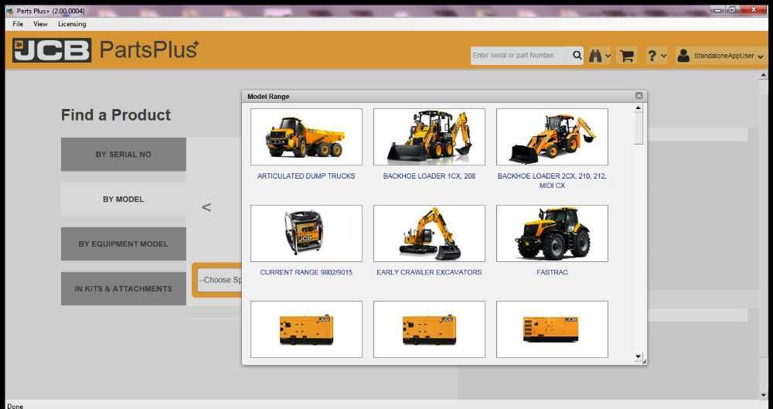This screenshot has width=773, height=409.
Task: Click Model Range scrollbar up arrow
Action: coord(638,107)
